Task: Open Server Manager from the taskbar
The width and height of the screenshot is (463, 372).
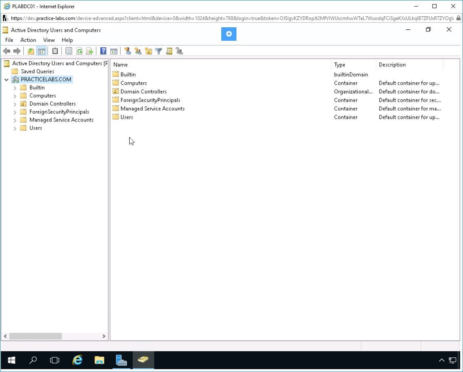Action: (x=121, y=360)
